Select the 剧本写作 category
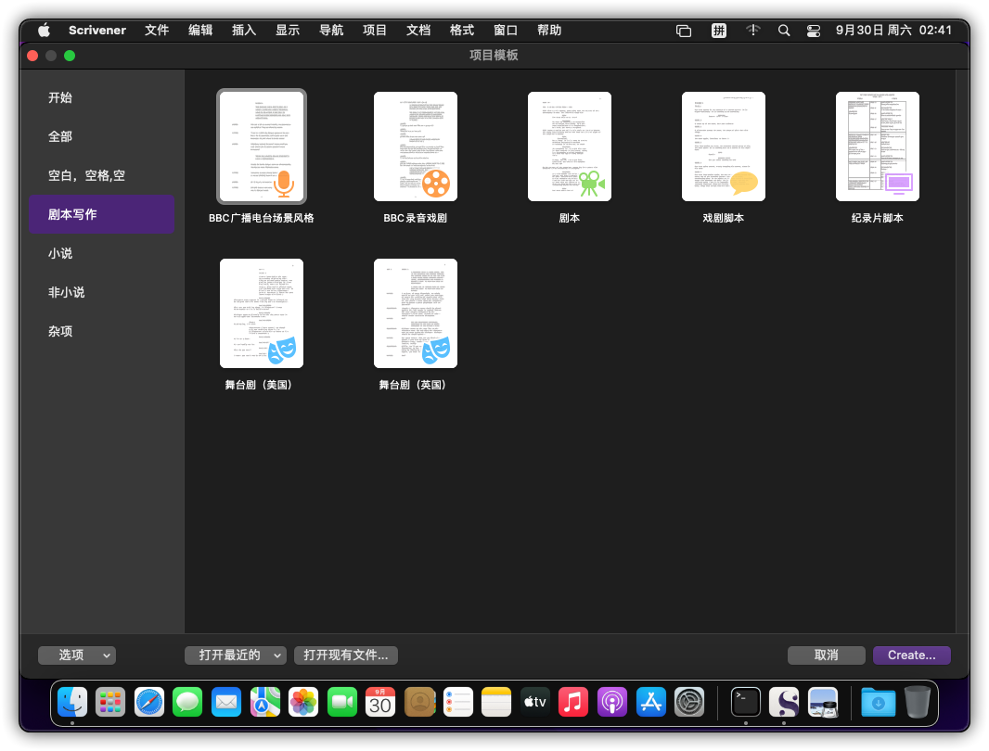Image resolution: width=989 pixels, height=751 pixels. [101, 214]
